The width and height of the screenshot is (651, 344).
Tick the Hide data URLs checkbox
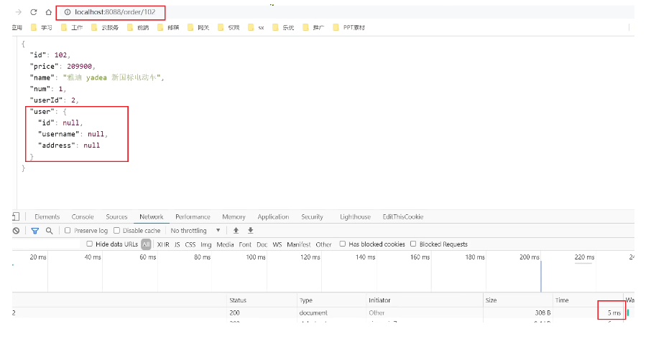click(x=90, y=244)
